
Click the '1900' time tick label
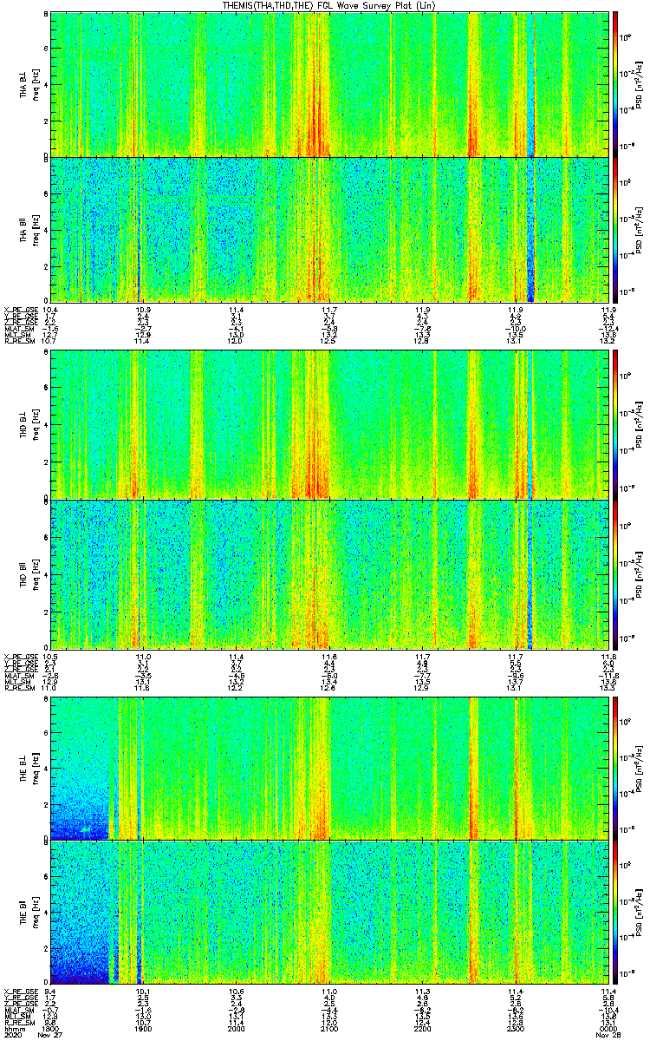point(144,1027)
